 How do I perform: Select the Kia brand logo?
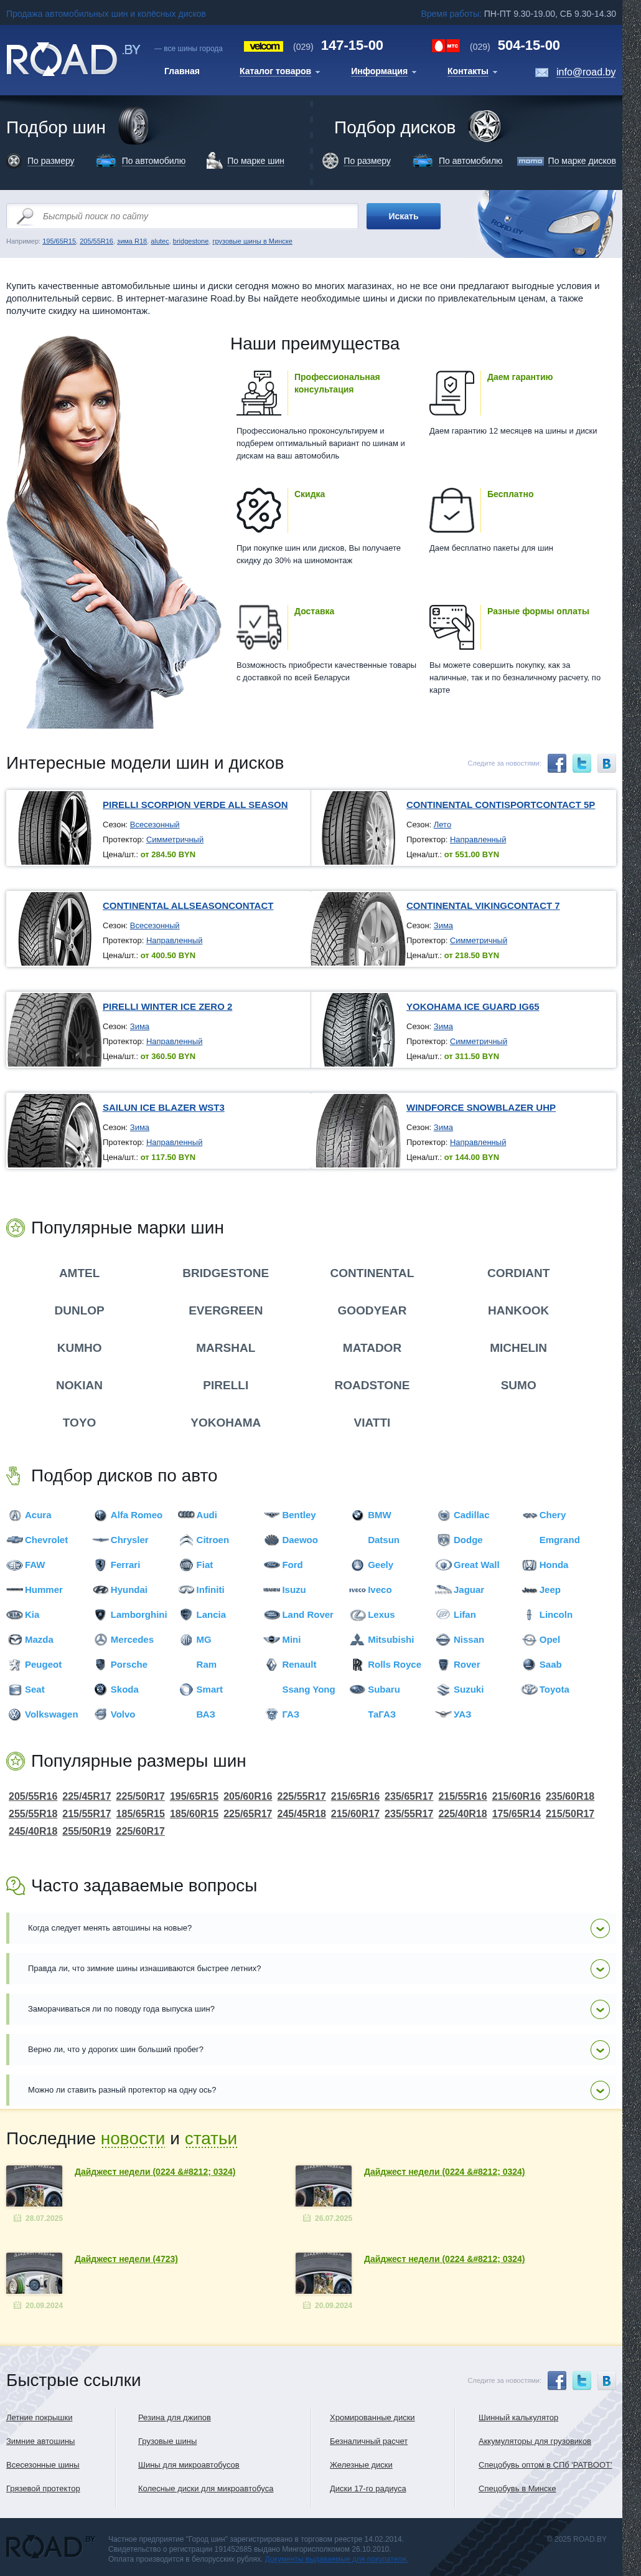point(15,1614)
